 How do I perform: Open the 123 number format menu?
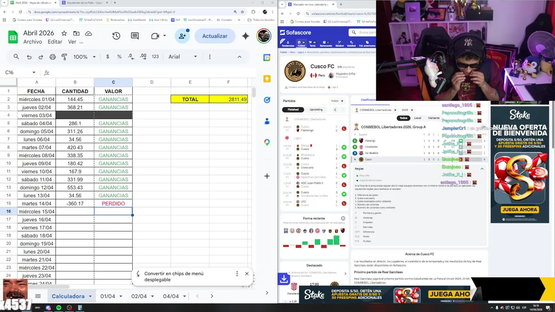click(155, 57)
